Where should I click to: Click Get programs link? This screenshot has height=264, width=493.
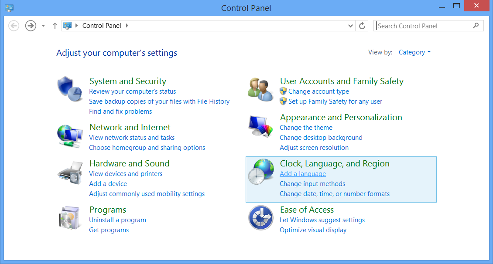tap(109, 230)
